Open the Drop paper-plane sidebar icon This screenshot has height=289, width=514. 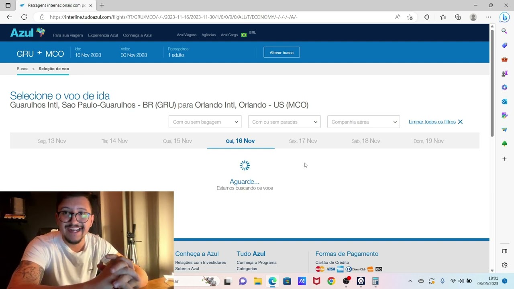point(504,130)
